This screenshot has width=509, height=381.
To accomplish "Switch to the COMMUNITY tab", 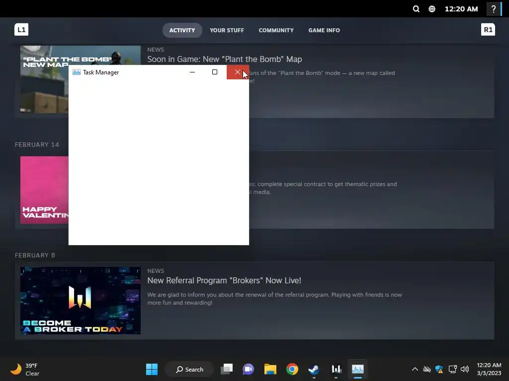I will [x=276, y=30].
